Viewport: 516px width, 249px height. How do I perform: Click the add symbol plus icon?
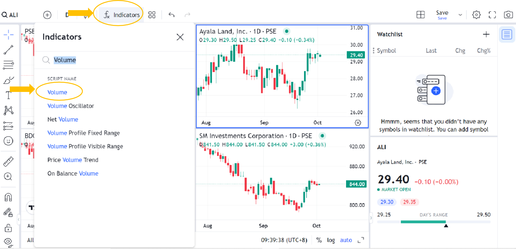point(47,15)
